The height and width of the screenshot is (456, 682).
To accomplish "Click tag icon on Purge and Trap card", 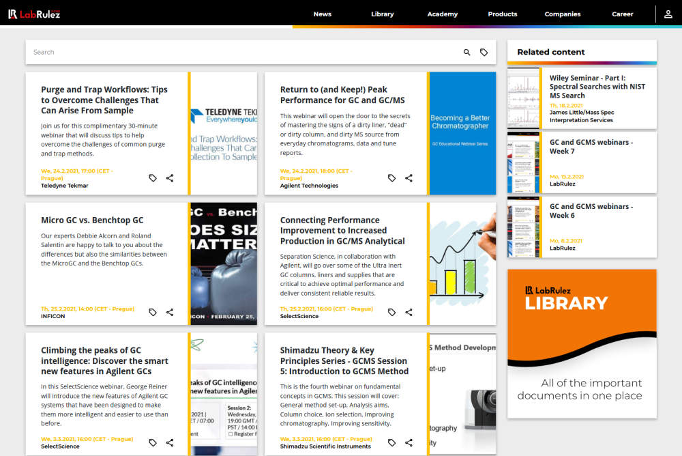I will click(x=153, y=178).
